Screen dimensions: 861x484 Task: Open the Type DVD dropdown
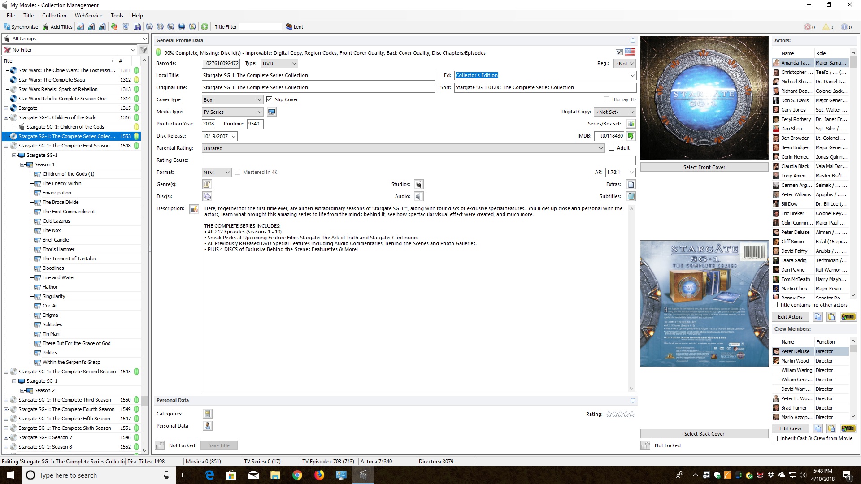click(x=279, y=64)
